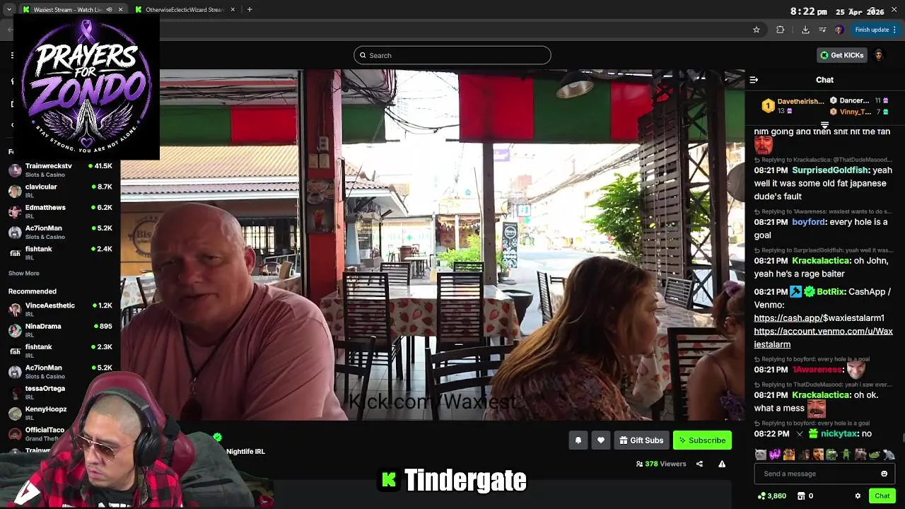Report the stream with warning triangle icon
Screen dimensions: 905x509
[722, 464]
